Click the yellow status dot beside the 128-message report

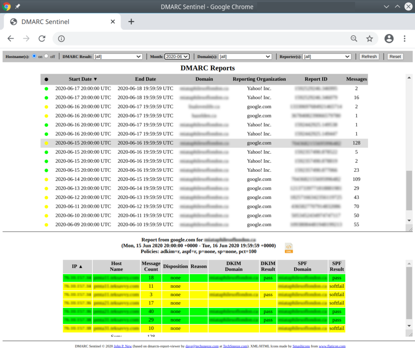[x=47, y=143]
